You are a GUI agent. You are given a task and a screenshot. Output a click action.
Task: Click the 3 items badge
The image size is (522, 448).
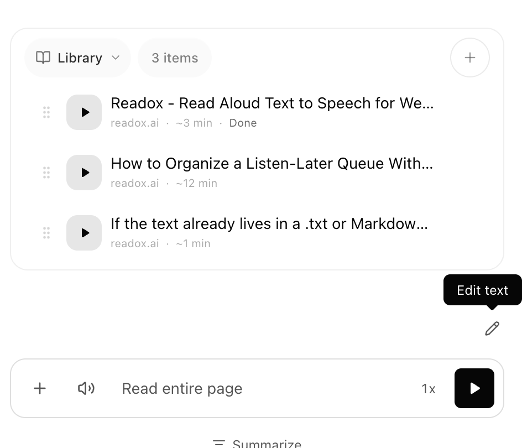(x=174, y=58)
